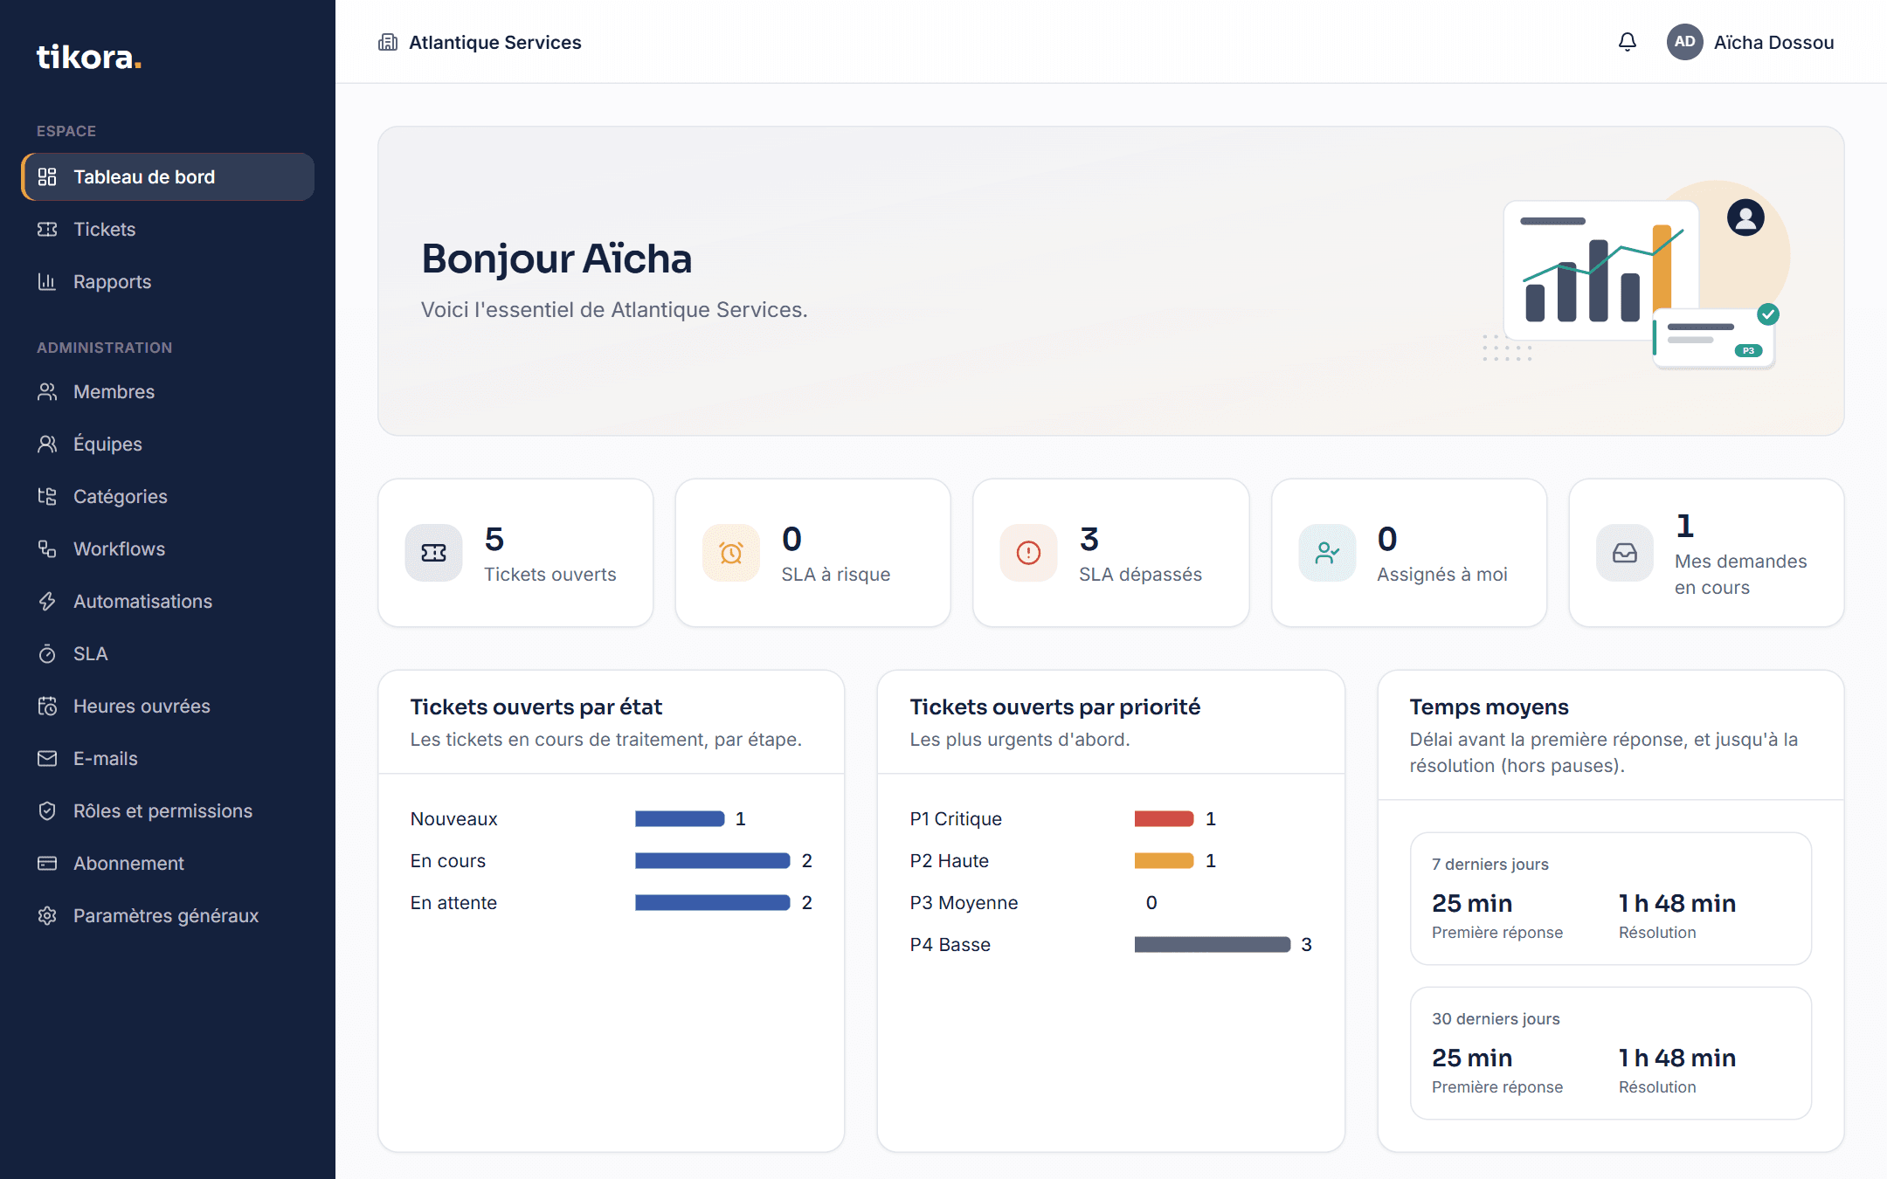Screen dimensions: 1887x1179
Task: Click the Aïcha Dossou user name
Action: [1773, 43]
